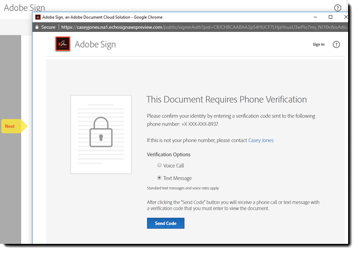Click the red Adobe Sign logo in the popup header
Viewport: 363px width, 257px height.
pos(63,44)
